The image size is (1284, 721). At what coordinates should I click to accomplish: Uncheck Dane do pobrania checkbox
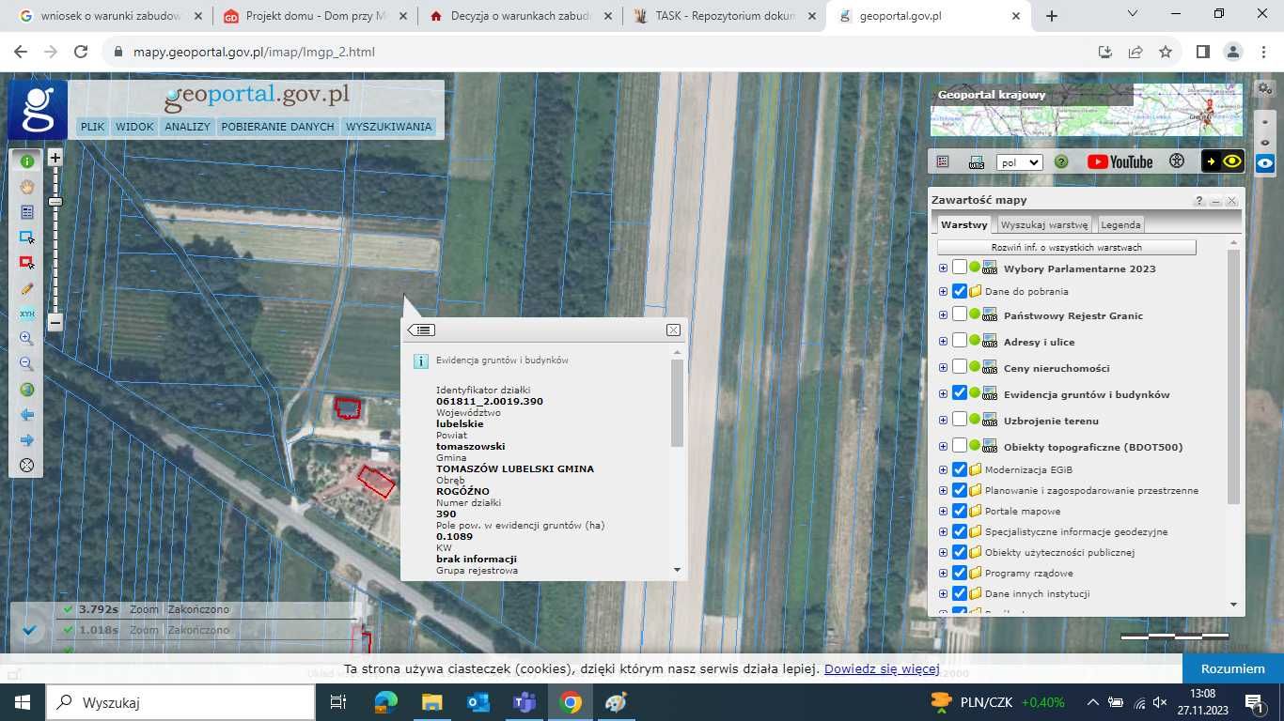click(x=960, y=291)
